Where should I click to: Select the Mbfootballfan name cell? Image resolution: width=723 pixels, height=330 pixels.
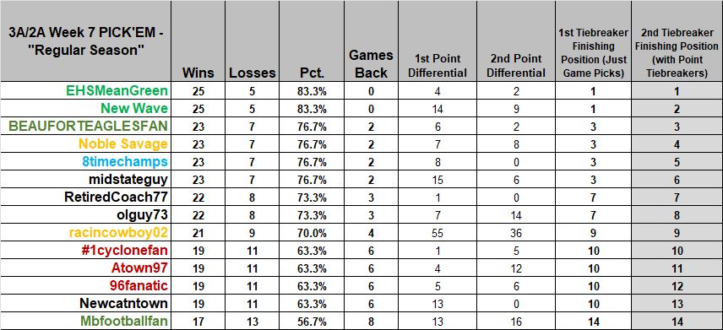(86, 322)
